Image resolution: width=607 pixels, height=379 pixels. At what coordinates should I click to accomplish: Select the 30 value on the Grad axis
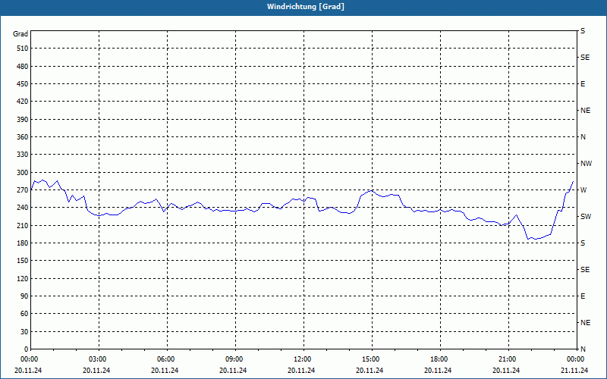[x=24, y=331]
